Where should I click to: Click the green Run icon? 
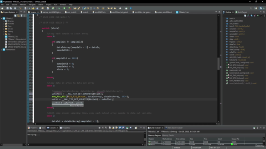(x=64, y=8)
